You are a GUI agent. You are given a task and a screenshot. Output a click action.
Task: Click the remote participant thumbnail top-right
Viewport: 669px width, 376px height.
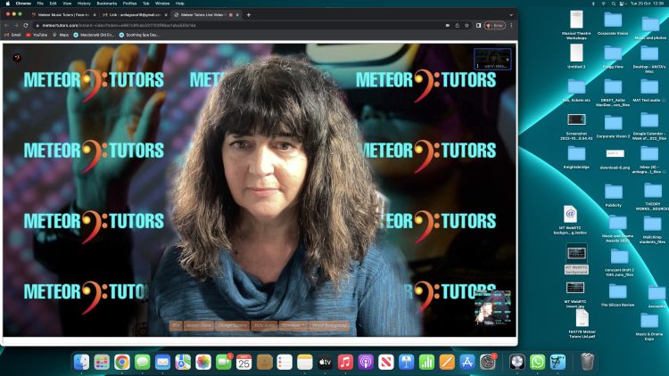pos(492,60)
